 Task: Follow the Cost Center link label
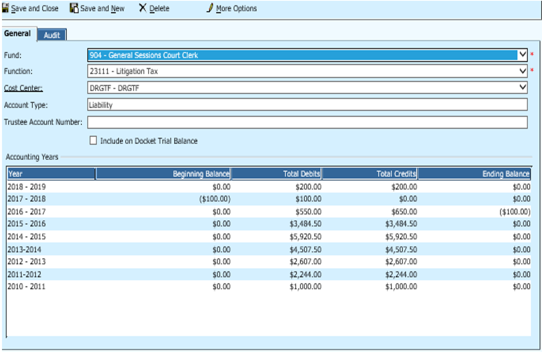point(24,88)
